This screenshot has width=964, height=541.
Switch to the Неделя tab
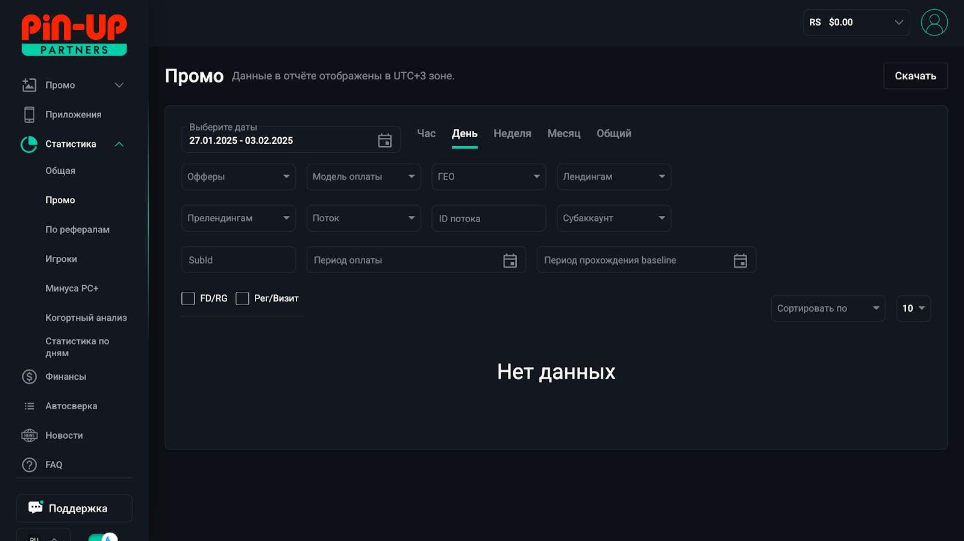click(x=512, y=134)
